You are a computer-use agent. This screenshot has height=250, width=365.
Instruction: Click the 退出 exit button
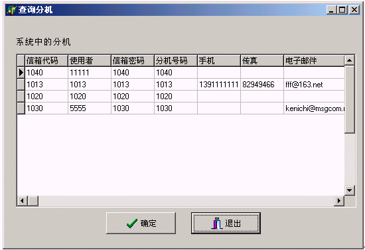(226, 223)
